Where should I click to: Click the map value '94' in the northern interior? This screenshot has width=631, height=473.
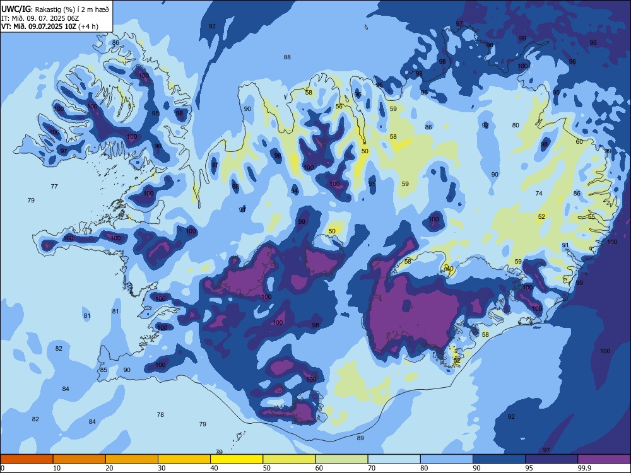[295, 190]
